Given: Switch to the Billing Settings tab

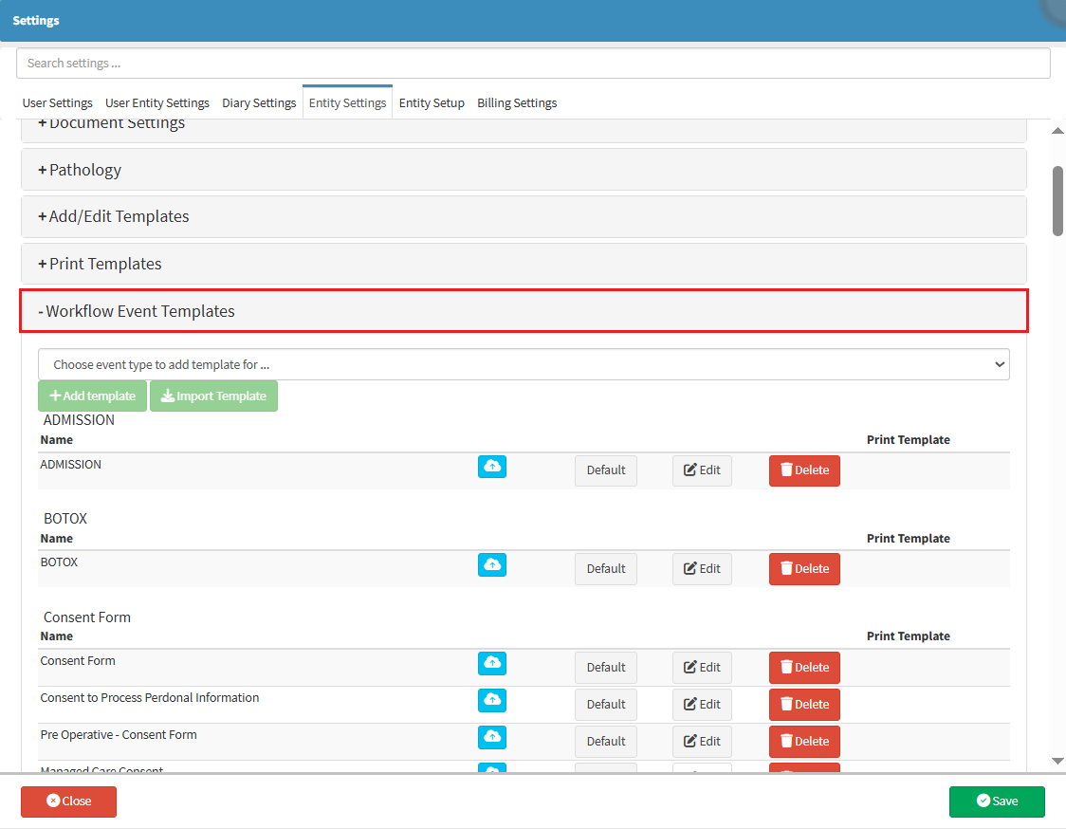Looking at the screenshot, I should 517,103.
